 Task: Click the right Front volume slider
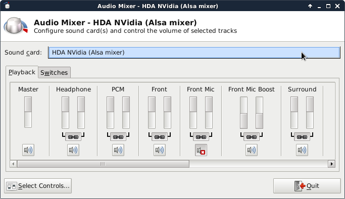167,113
